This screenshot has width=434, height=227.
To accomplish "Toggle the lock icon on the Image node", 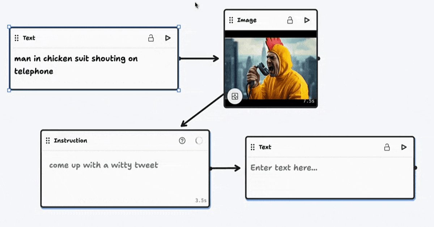I will coord(290,20).
